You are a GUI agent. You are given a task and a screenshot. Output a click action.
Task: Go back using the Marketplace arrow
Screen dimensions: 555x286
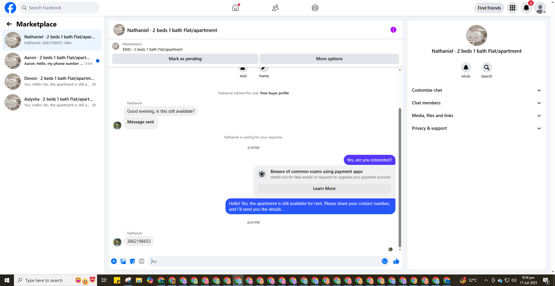(9, 24)
